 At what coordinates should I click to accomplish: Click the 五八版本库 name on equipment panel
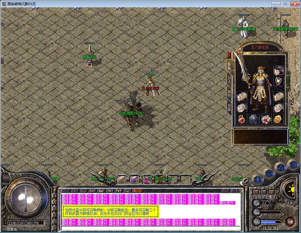[x=260, y=47]
